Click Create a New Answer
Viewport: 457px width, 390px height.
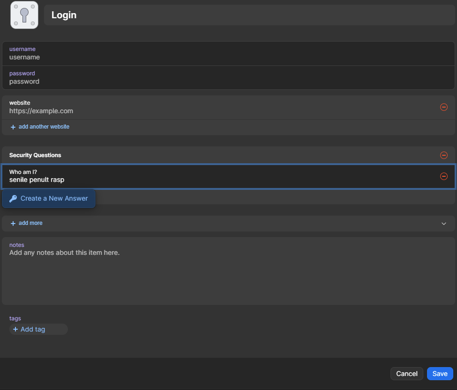point(49,198)
